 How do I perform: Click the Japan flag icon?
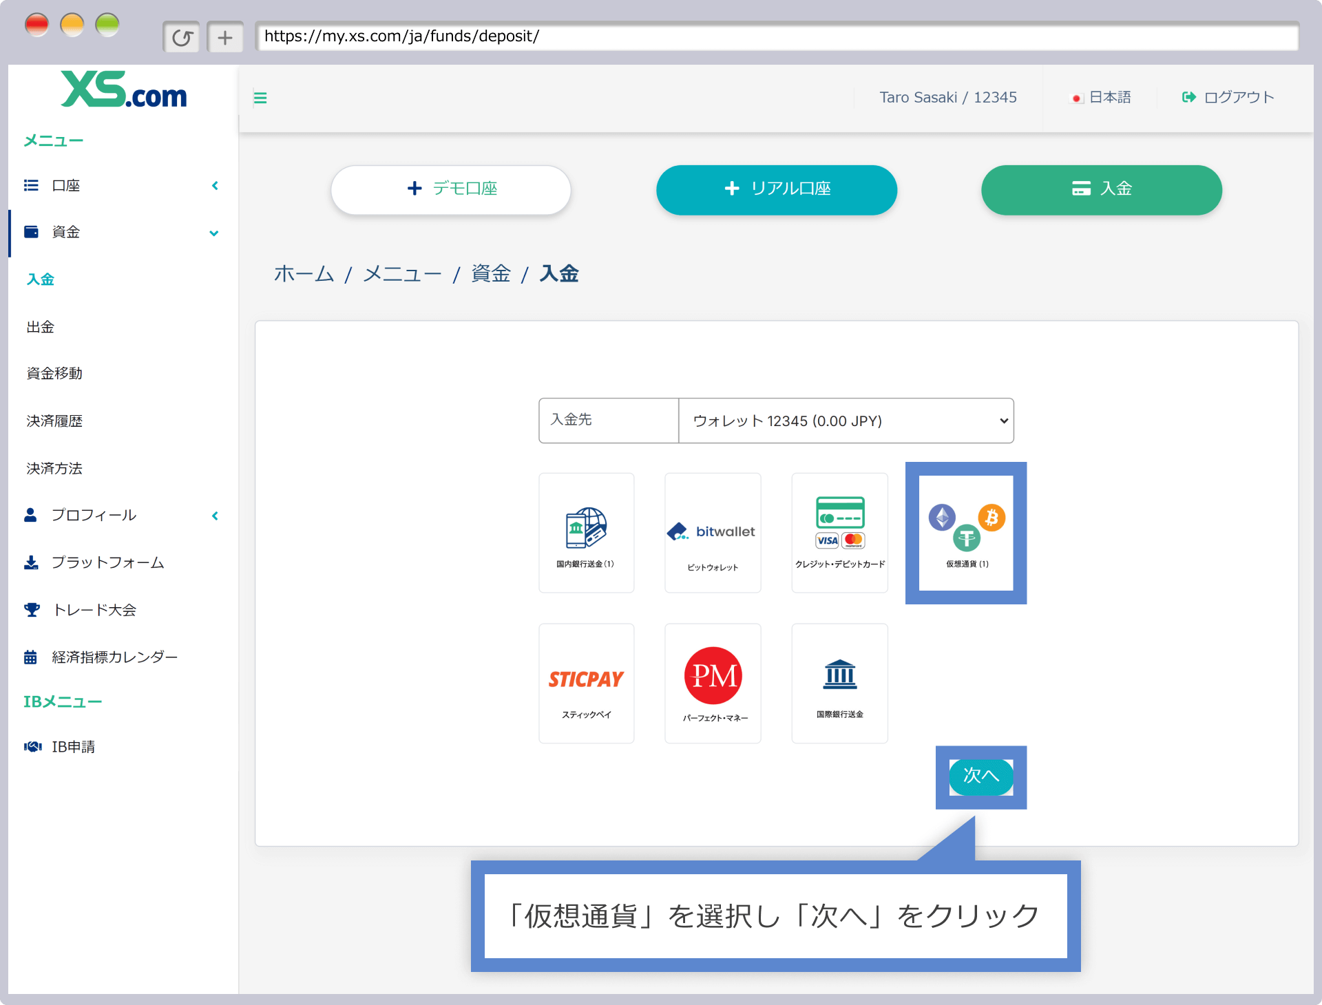[x=1076, y=98]
